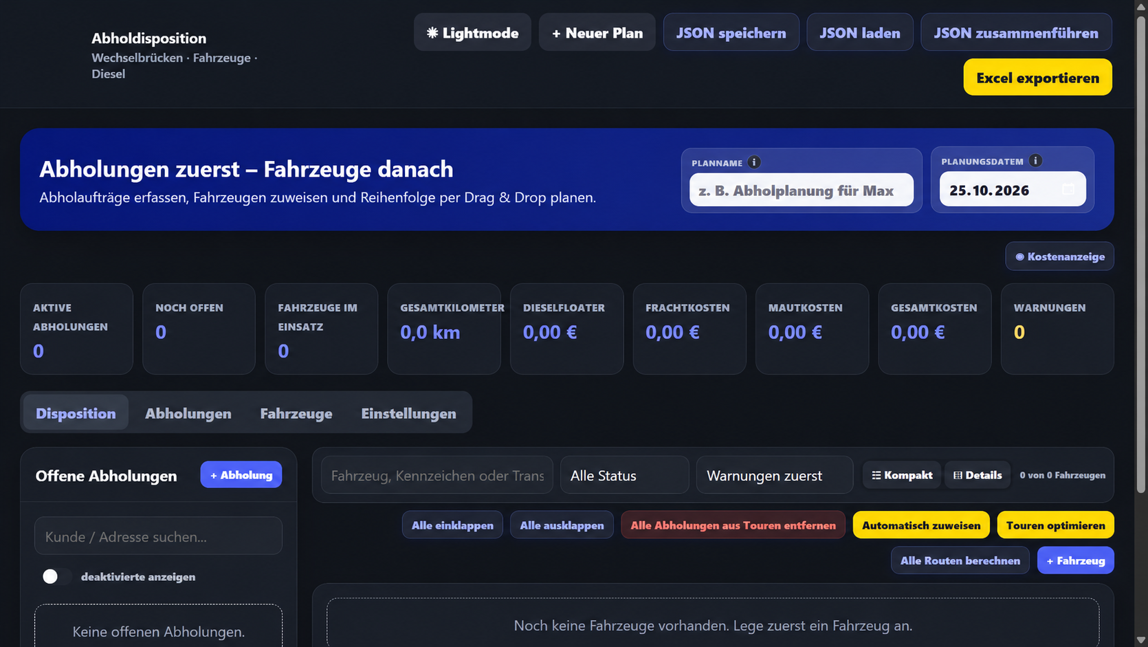This screenshot has height=647, width=1148.
Task: Switch to the Disposition tab
Action: 76,413
